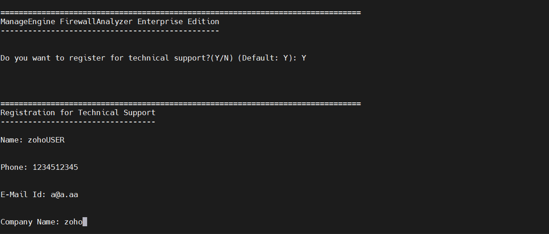Click the top equals-sign separator line

tap(181, 12)
